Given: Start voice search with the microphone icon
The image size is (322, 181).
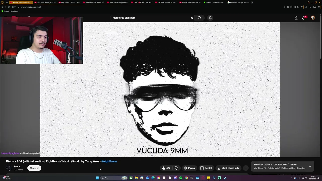Looking at the screenshot, I should tap(210, 18).
